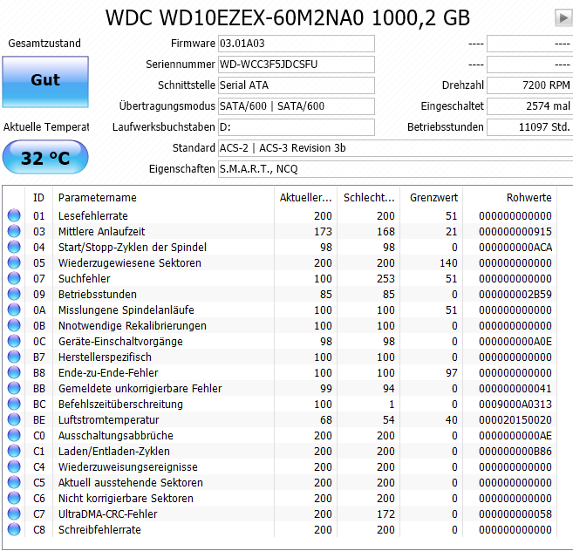Click status orb of Laden/Entladen-Zyklen row
The image size is (573, 551).
click(x=14, y=452)
